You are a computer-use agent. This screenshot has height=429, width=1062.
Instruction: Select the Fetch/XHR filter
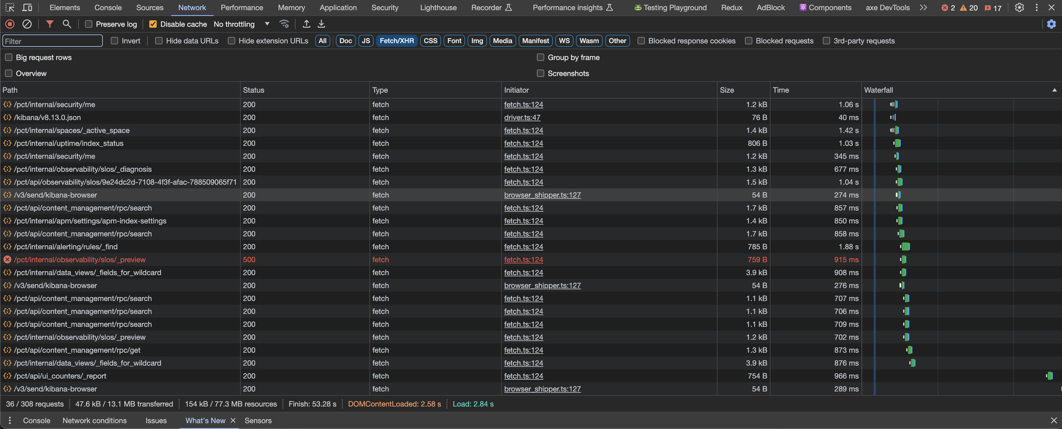[396, 40]
